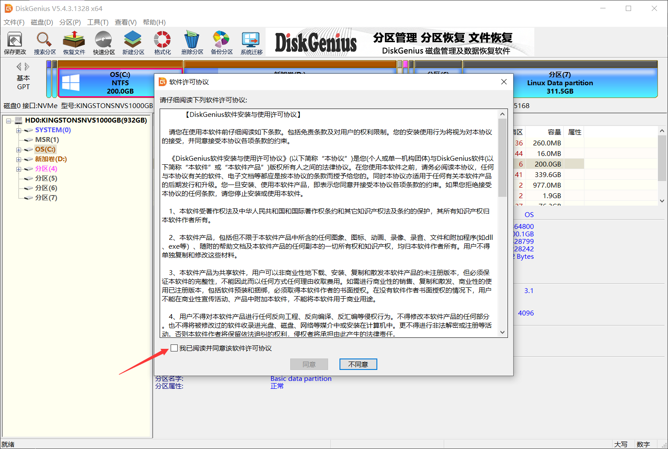Close the 软件许可协议 dialog
Viewport: 668px width, 449px height.
coord(504,82)
